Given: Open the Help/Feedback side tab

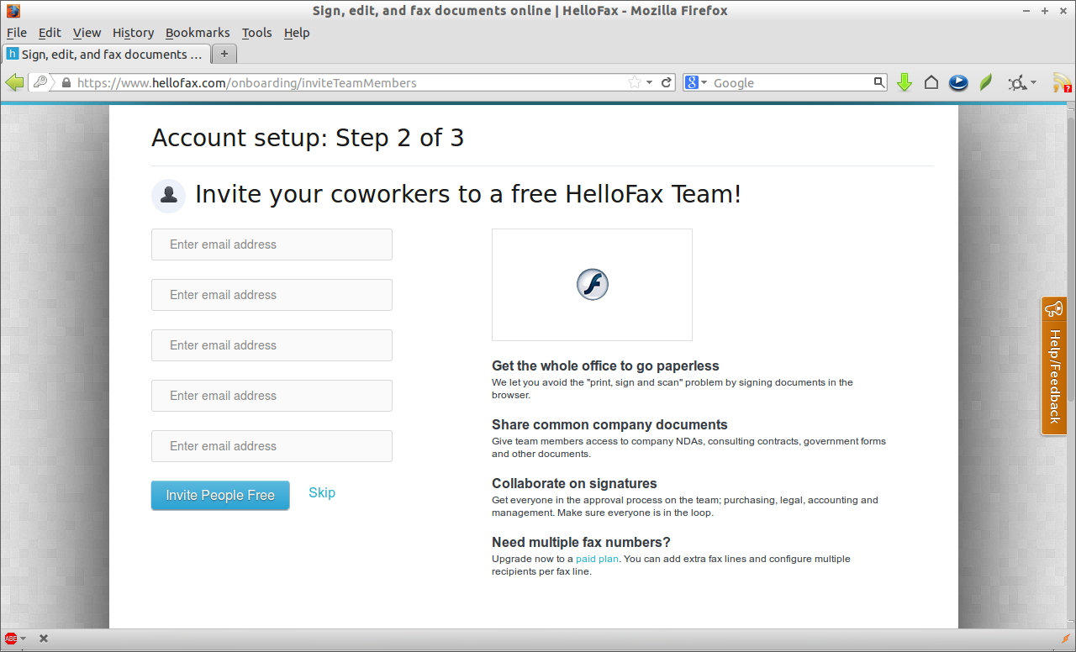Looking at the screenshot, I should (1054, 365).
